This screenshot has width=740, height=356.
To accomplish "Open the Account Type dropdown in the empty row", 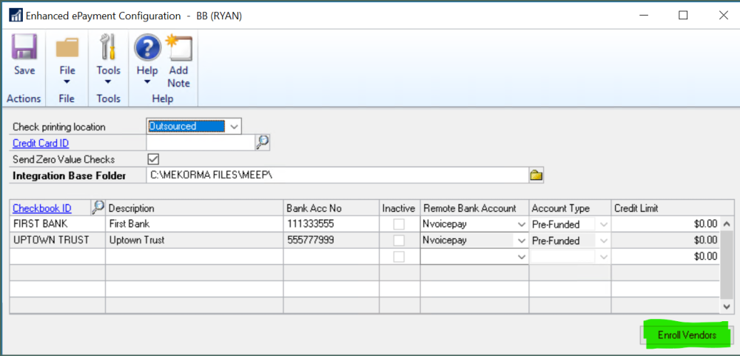I will 603,256.
